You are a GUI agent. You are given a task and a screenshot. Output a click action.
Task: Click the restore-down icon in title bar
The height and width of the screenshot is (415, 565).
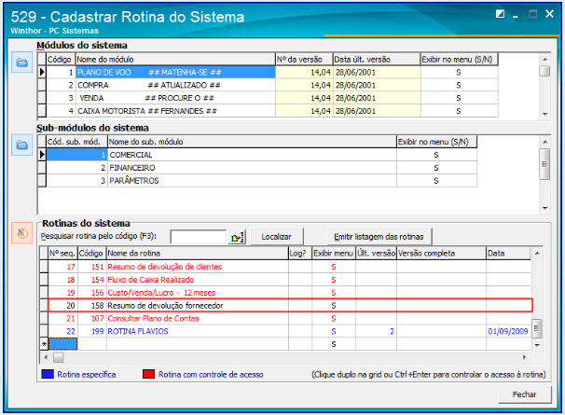pyautogui.click(x=500, y=14)
